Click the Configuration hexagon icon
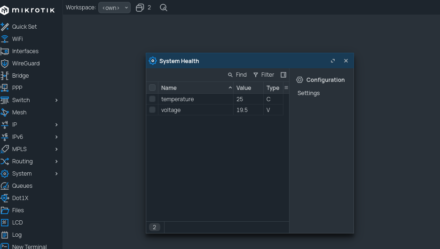 (300, 80)
